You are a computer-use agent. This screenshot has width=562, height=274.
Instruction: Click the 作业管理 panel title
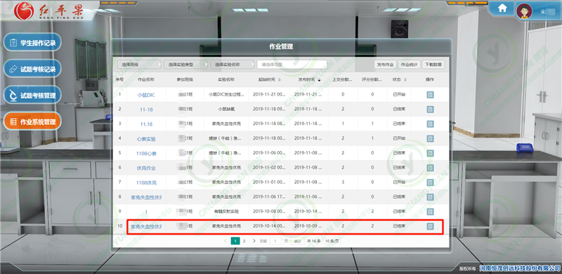point(281,46)
